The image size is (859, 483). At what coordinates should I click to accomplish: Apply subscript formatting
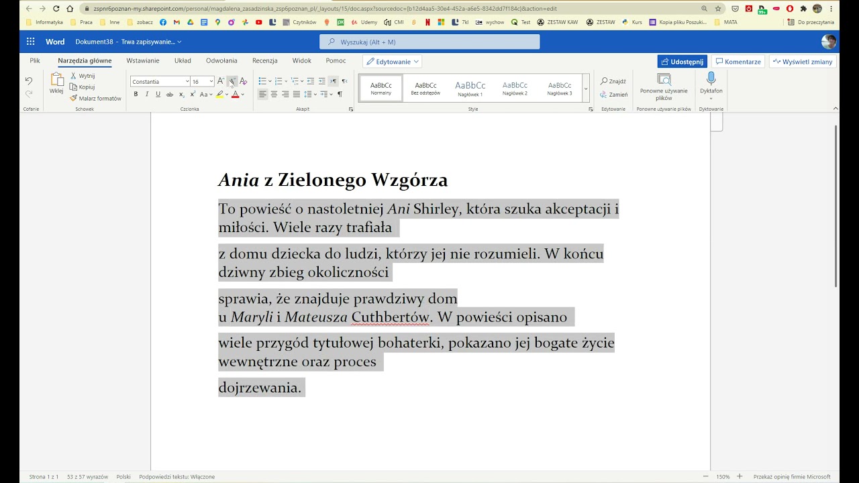(181, 95)
